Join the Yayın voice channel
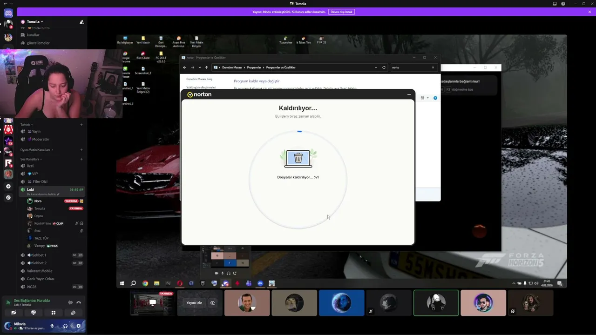The height and width of the screenshot is (335, 596). coord(51,131)
